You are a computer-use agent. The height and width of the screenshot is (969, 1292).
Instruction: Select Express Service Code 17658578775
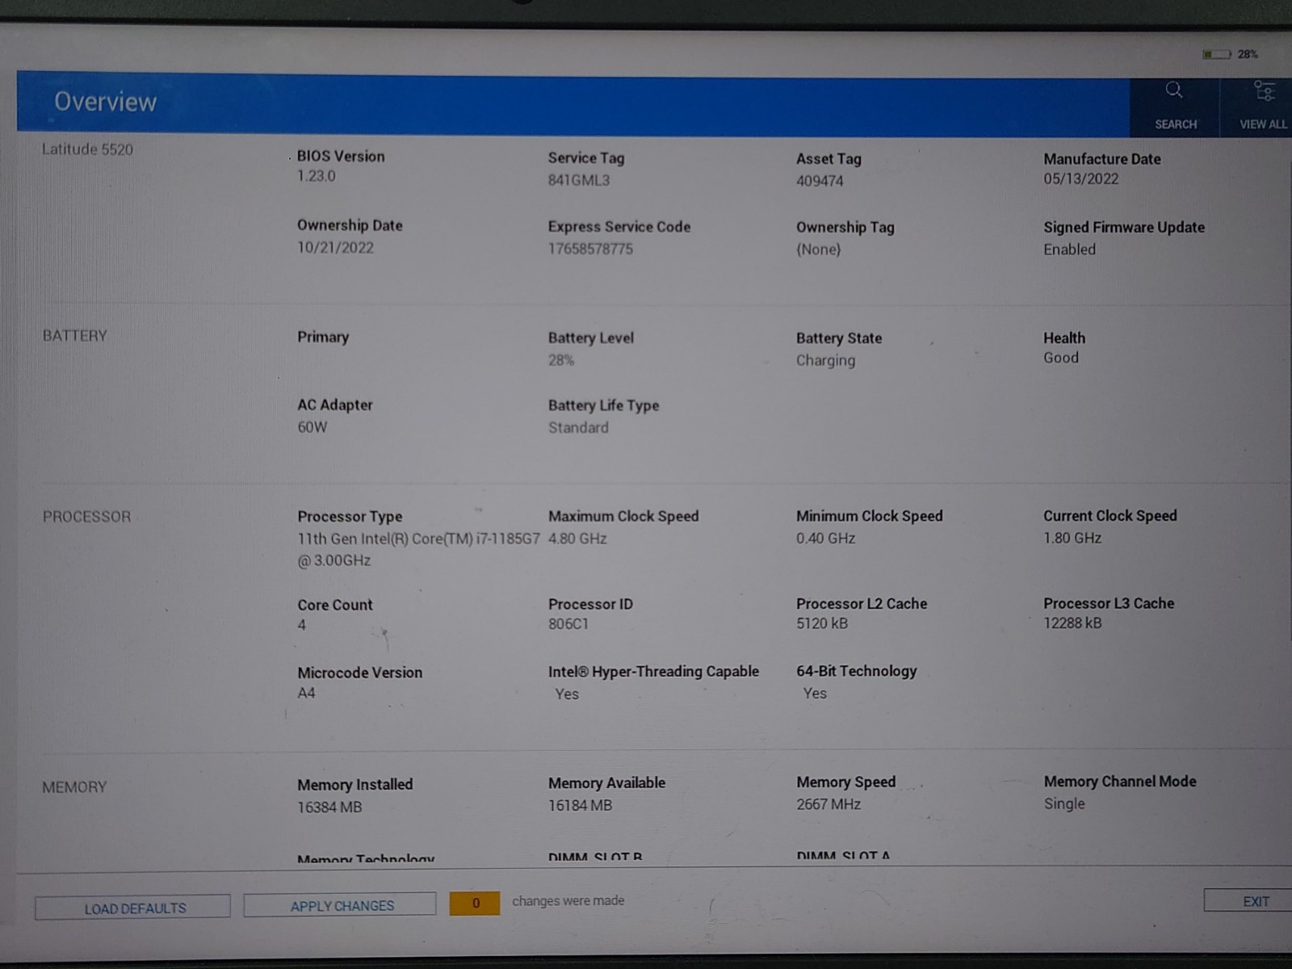click(590, 249)
